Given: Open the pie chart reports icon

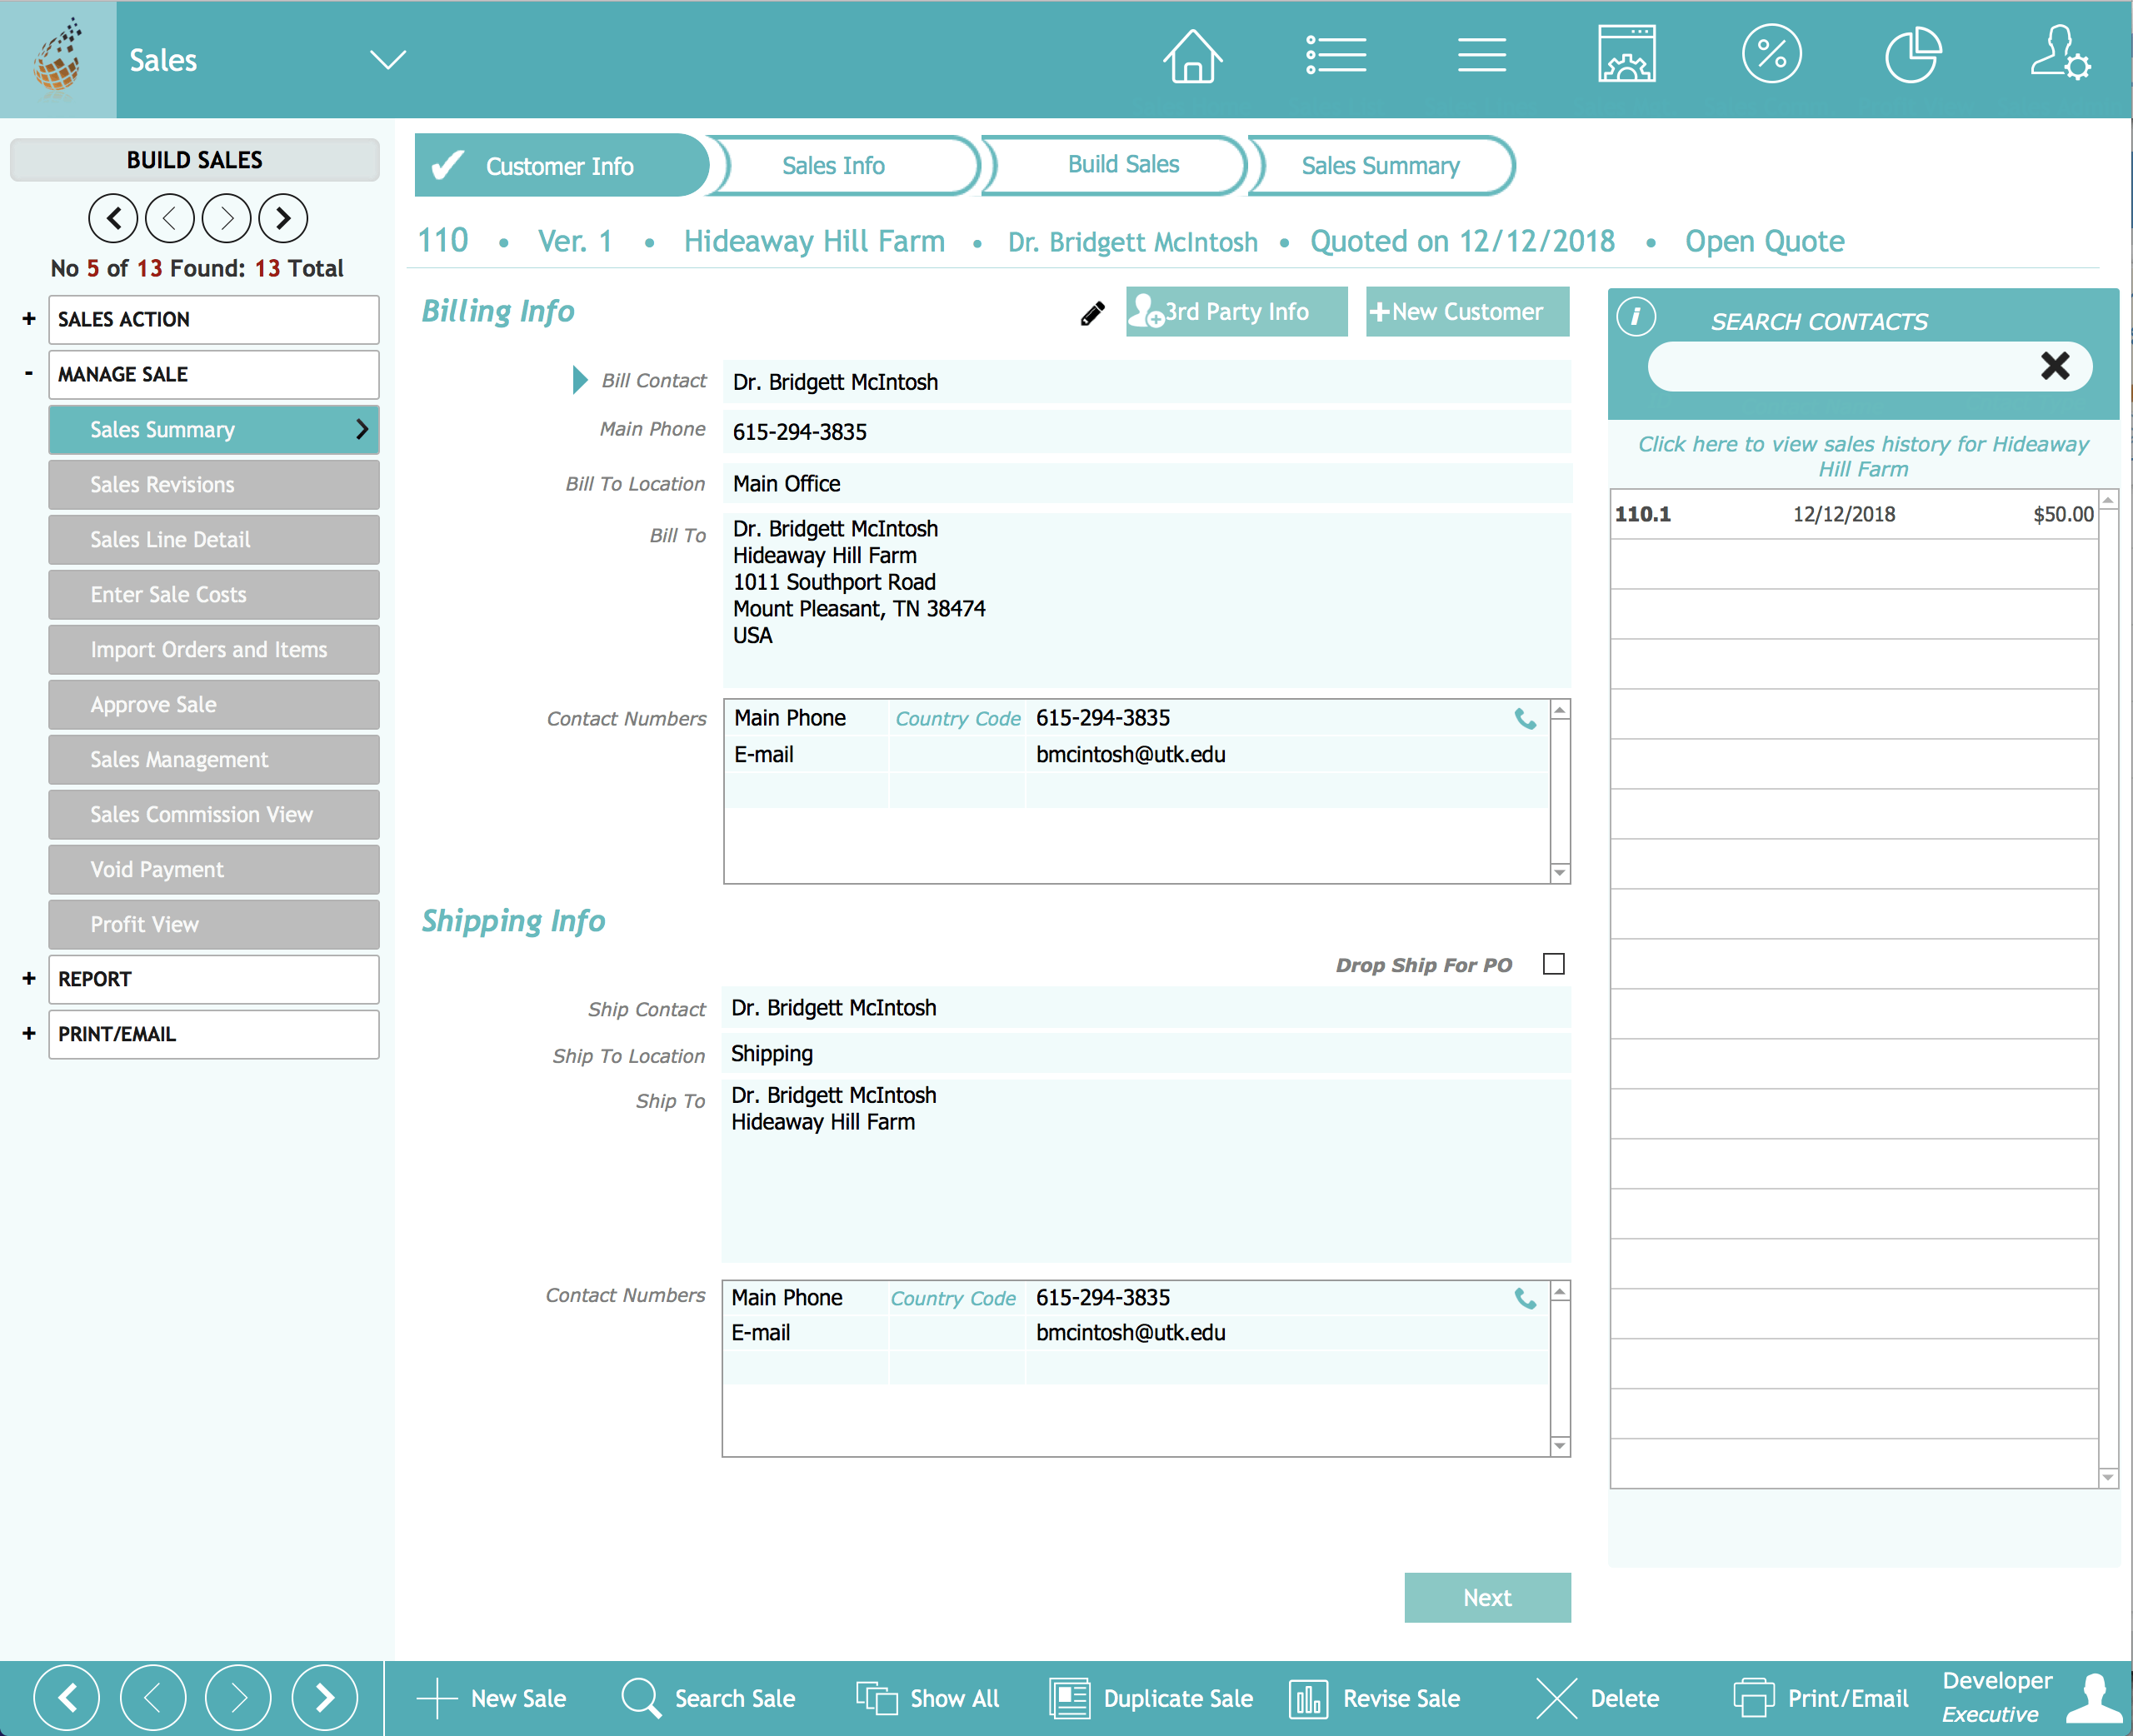Looking at the screenshot, I should click(1913, 55).
